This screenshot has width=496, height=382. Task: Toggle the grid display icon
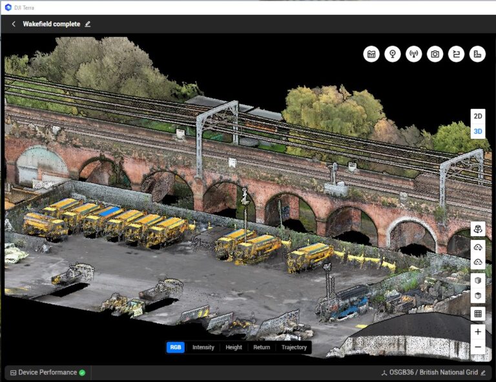[478, 314]
